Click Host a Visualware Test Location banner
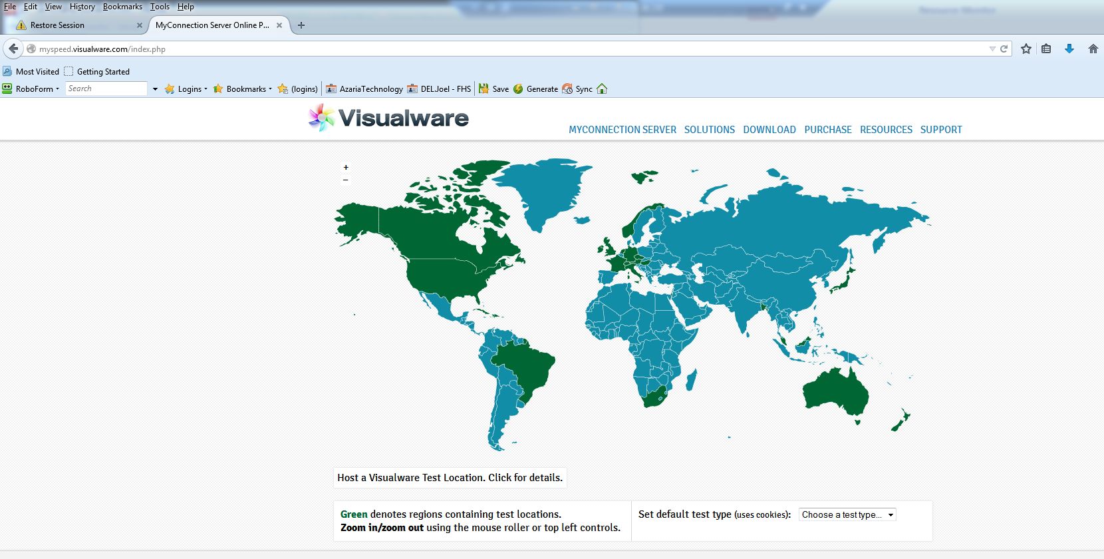The height and width of the screenshot is (559, 1104). [x=450, y=478]
